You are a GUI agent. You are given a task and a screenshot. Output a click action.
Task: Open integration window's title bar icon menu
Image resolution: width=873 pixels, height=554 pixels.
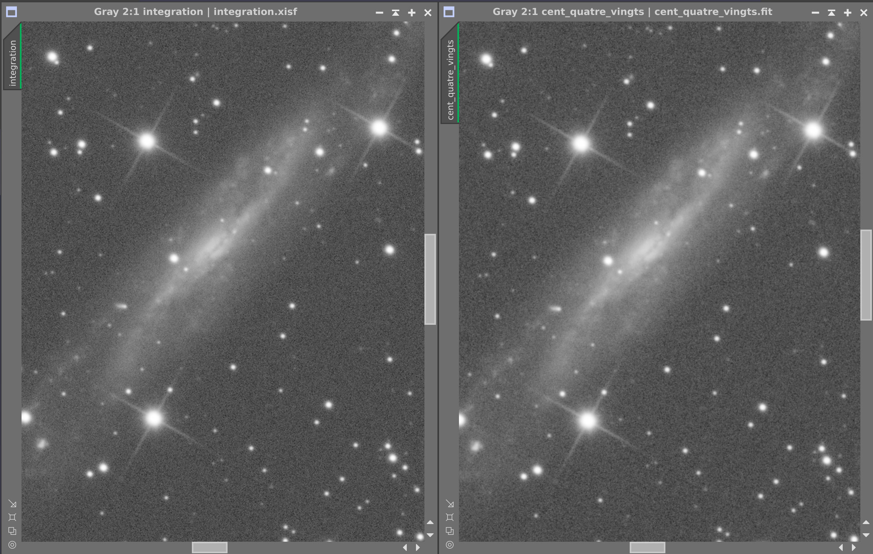coord(12,12)
